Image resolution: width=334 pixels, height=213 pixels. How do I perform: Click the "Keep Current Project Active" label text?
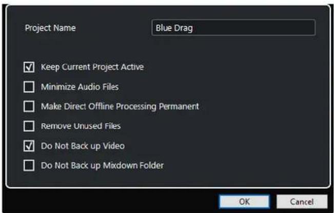click(x=92, y=67)
